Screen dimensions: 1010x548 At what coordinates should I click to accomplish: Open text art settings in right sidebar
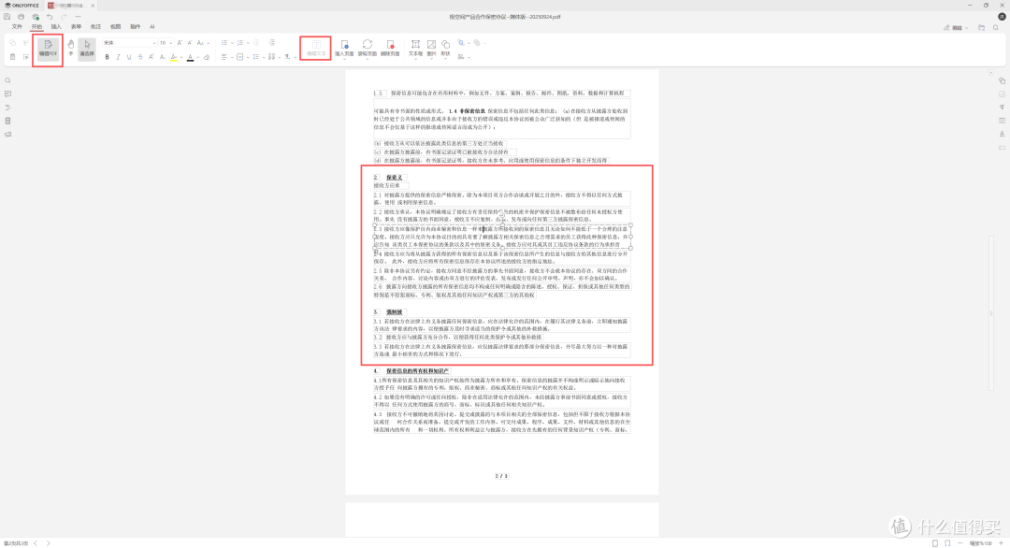pos(1002,134)
